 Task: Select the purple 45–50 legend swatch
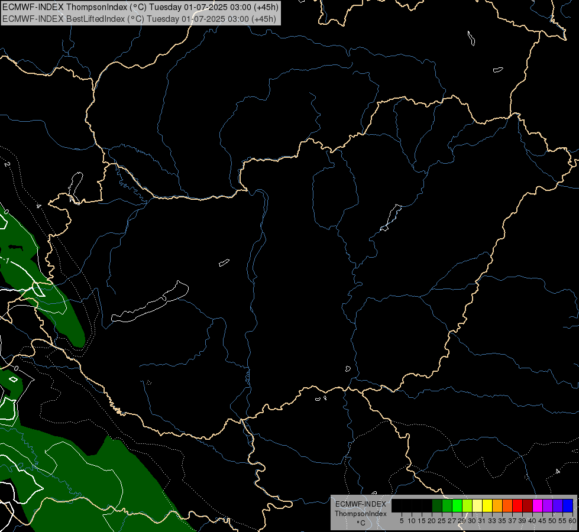coord(548,505)
